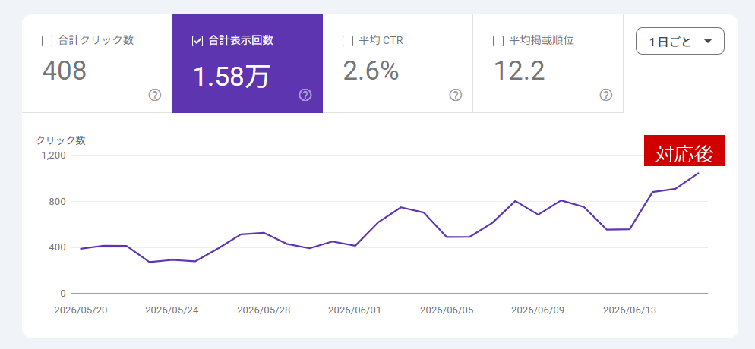Open help icon in 合計表示回数 card
755x349 pixels.
tap(305, 95)
